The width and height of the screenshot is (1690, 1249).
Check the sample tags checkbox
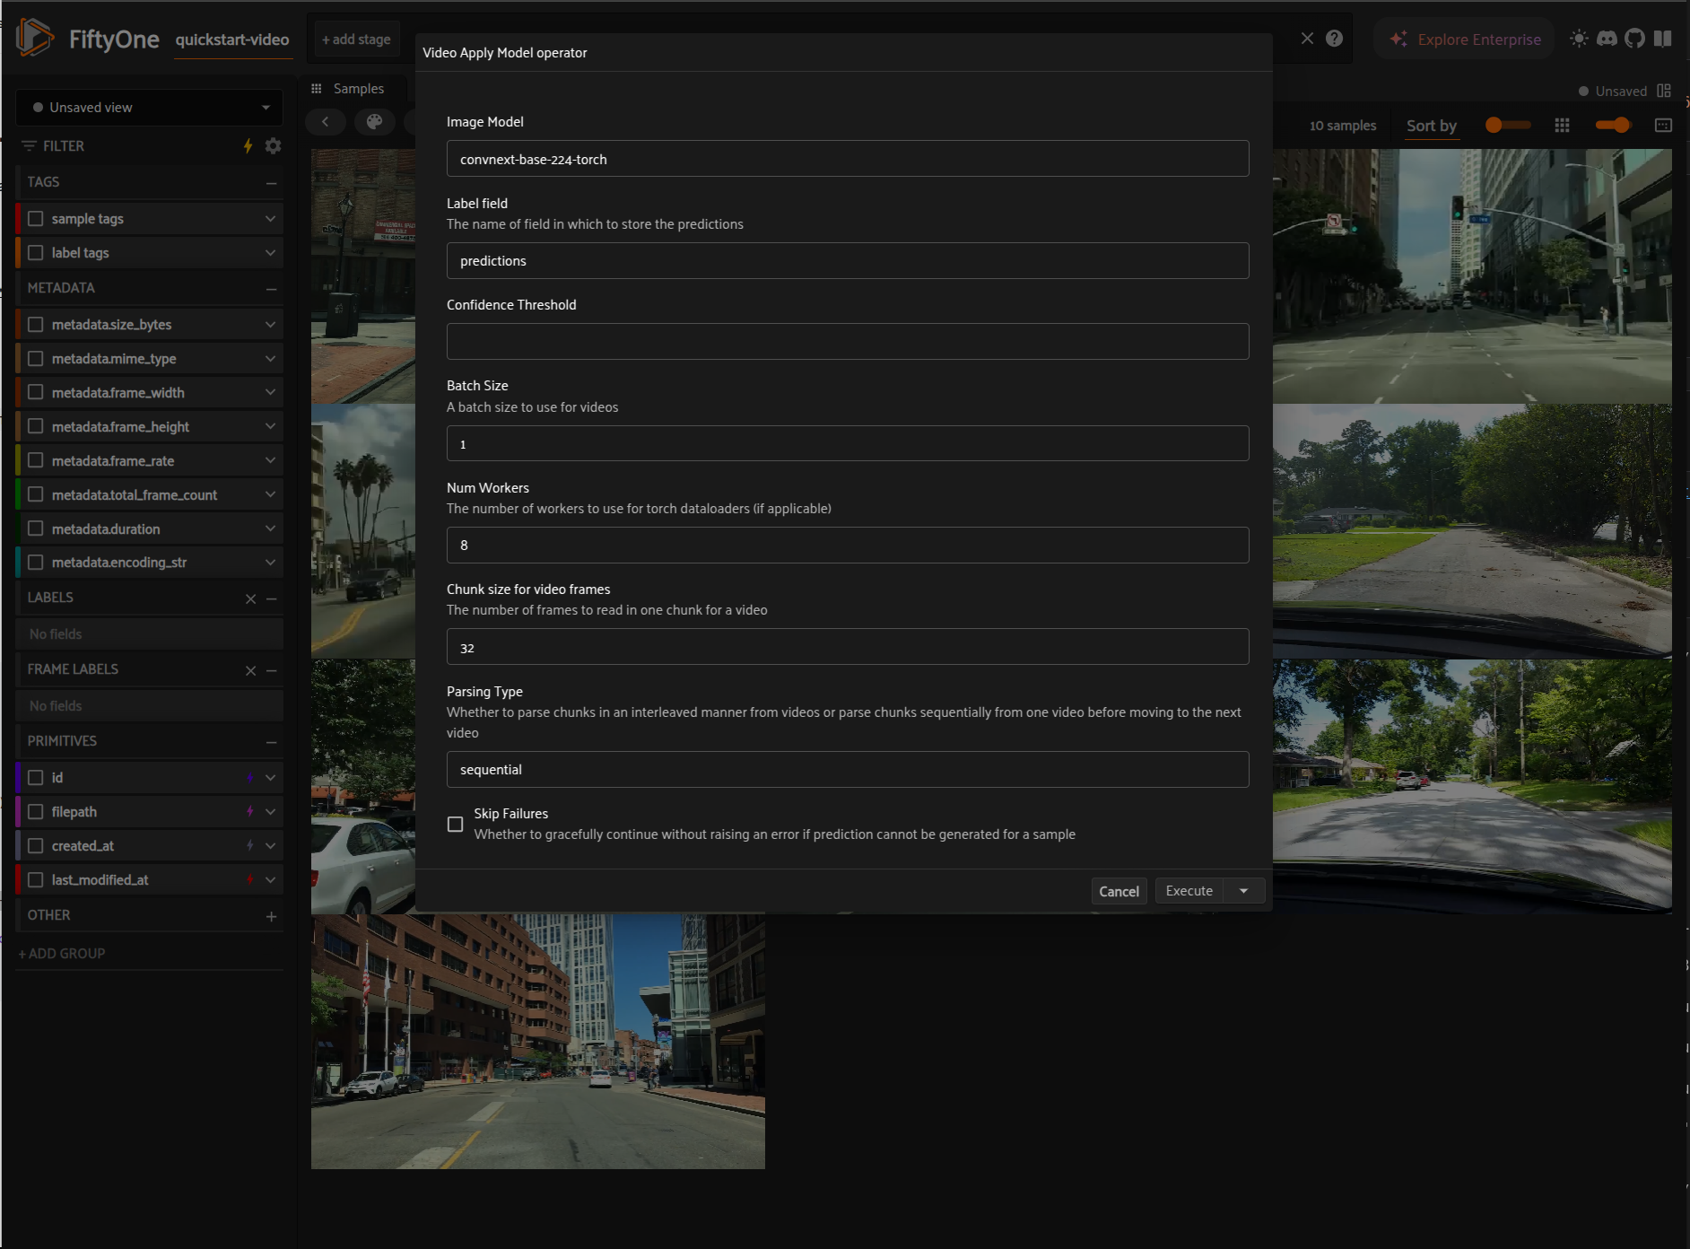[x=36, y=219]
